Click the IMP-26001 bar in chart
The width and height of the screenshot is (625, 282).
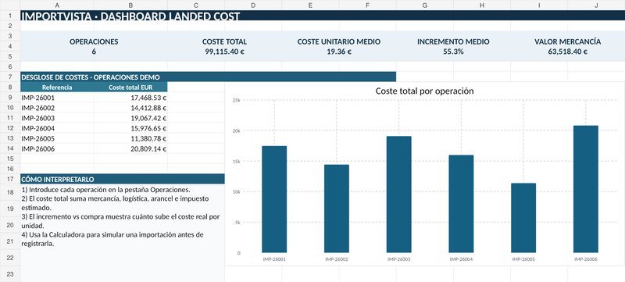click(x=274, y=199)
